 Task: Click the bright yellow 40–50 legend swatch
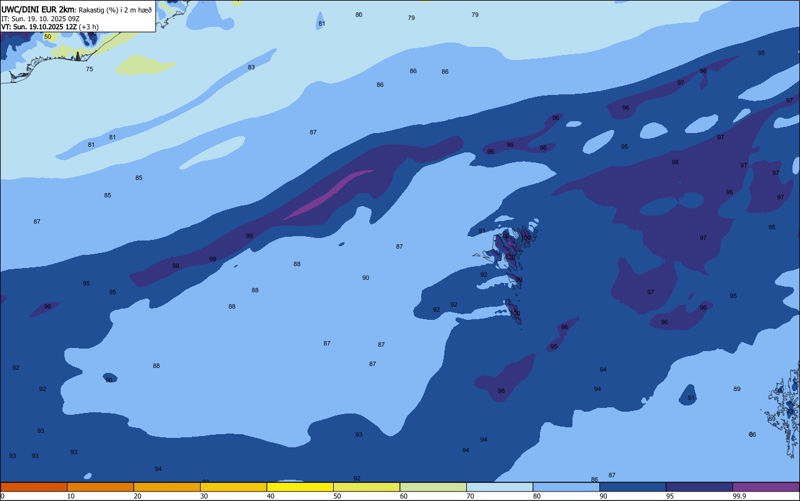click(300, 487)
